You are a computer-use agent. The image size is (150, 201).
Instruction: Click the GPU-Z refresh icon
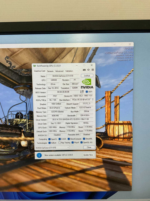click(x=88, y=70)
